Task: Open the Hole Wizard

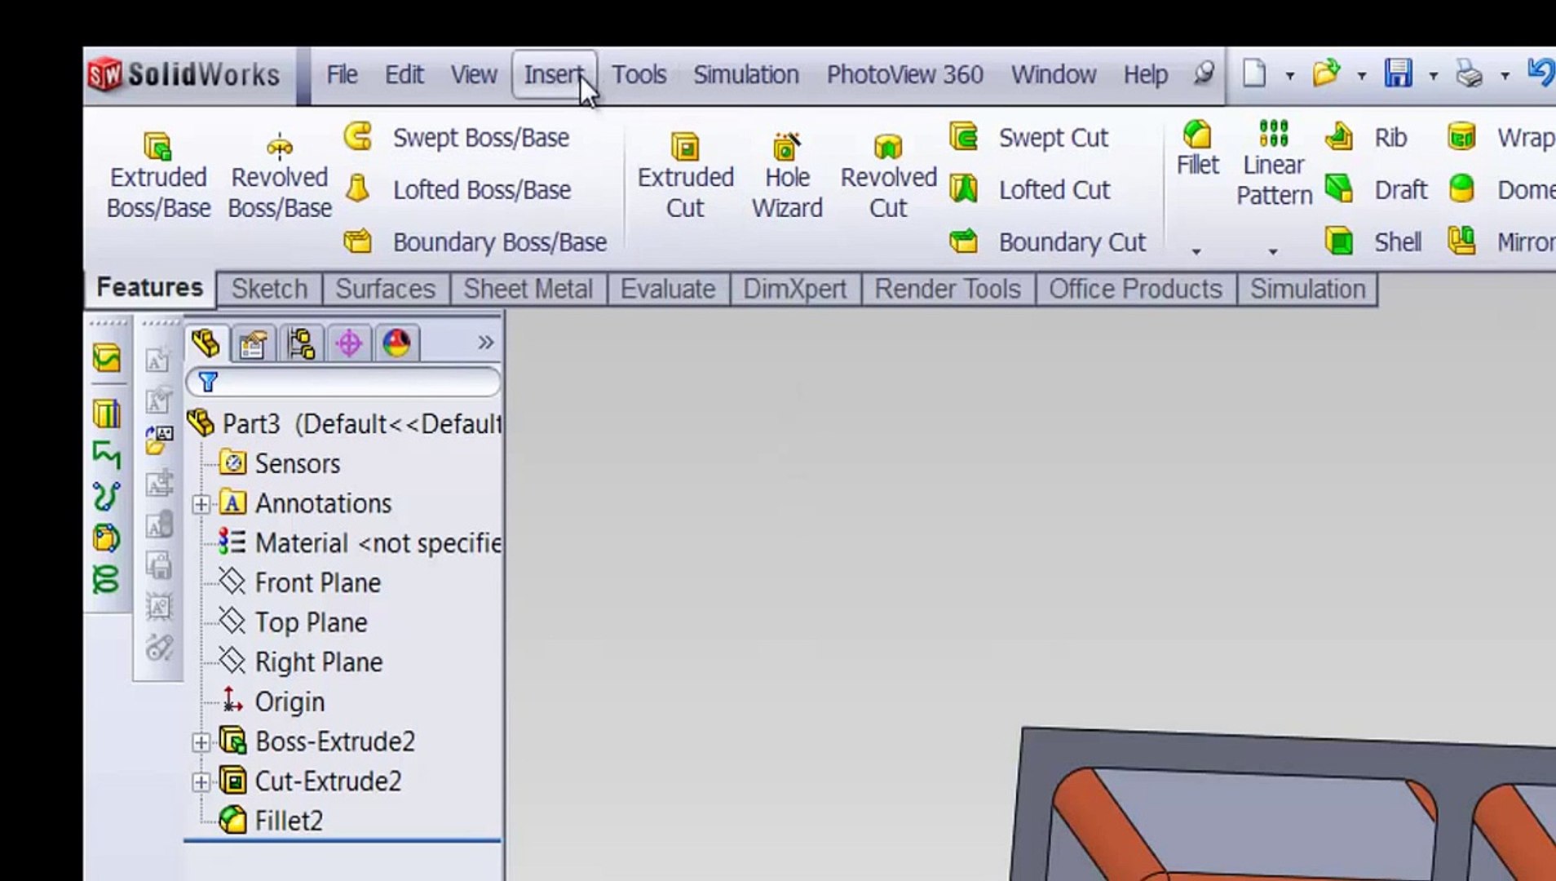Action: point(787,175)
